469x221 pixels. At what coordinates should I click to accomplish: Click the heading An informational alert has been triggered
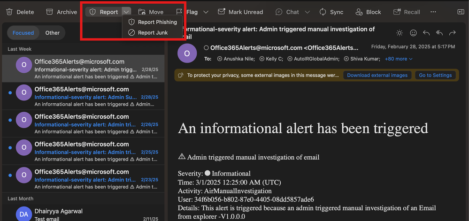303,128
